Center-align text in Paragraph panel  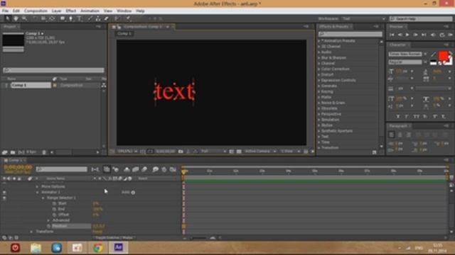point(400,135)
